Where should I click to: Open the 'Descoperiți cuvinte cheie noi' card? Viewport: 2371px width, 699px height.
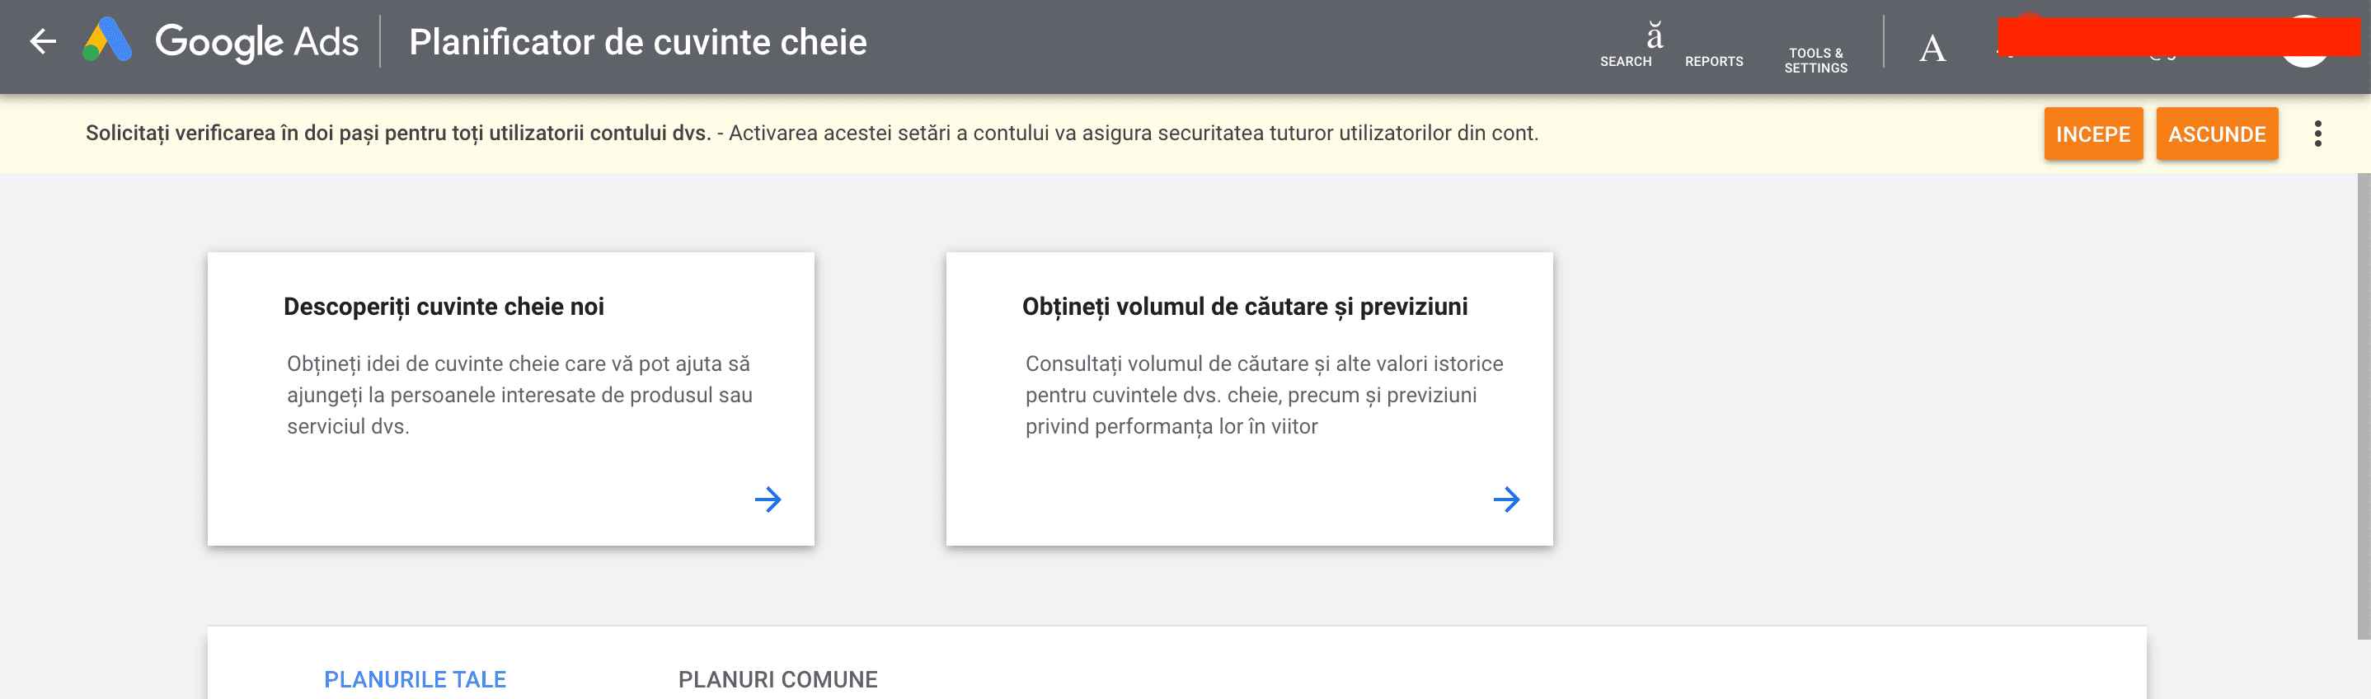point(511,396)
